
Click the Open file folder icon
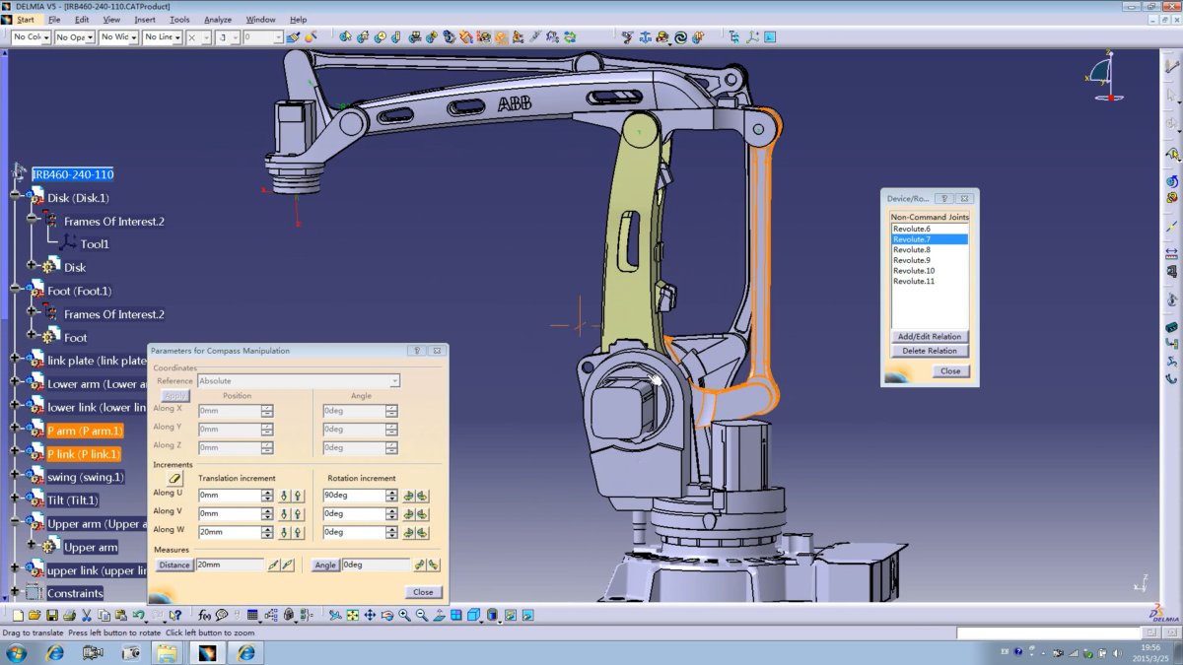coord(35,615)
